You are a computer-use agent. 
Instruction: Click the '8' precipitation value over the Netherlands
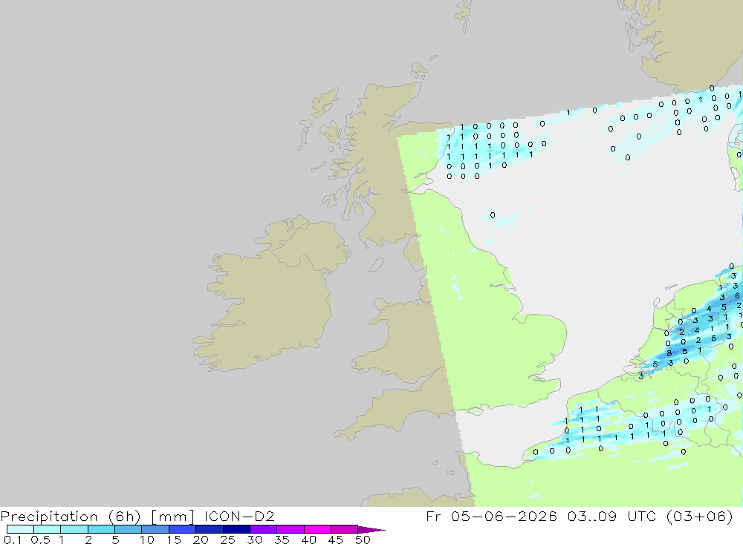point(669,353)
